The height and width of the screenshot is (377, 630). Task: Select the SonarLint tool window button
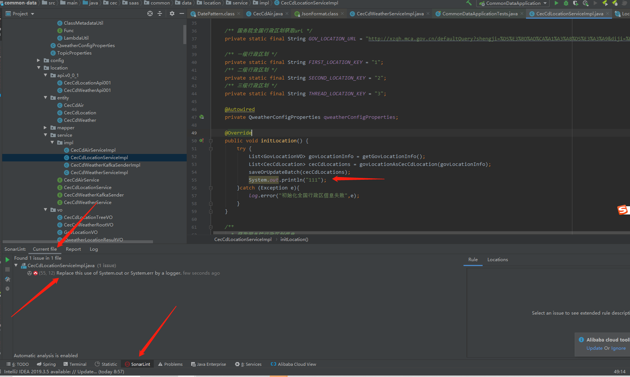coord(138,364)
